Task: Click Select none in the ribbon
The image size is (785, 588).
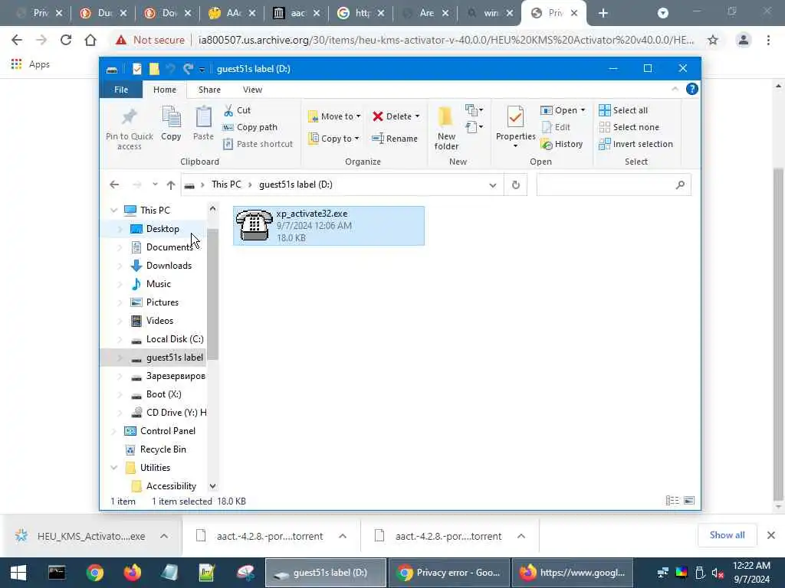Action: point(629,127)
